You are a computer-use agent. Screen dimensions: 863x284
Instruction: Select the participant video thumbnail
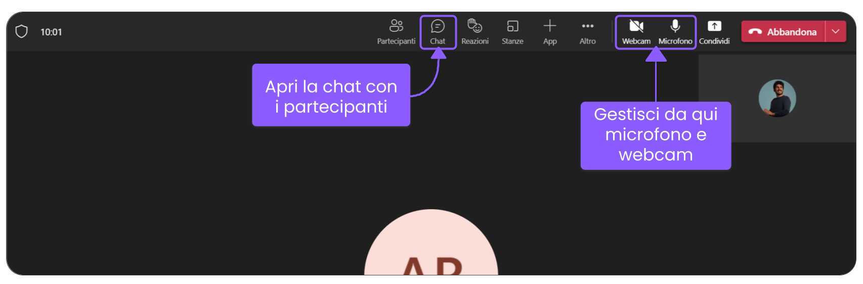click(777, 98)
